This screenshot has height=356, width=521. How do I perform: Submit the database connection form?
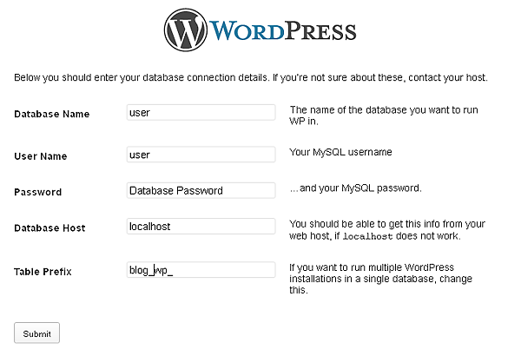pyautogui.click(x=36, y=333)
